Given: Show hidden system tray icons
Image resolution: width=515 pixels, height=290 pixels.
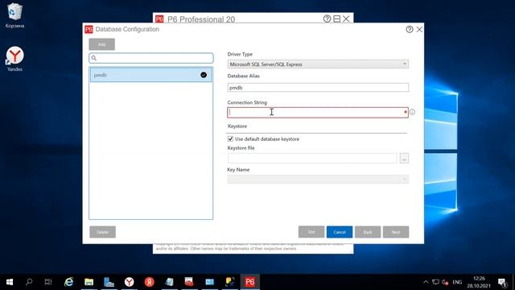Looking at the screenshot, I should point(426,282).
